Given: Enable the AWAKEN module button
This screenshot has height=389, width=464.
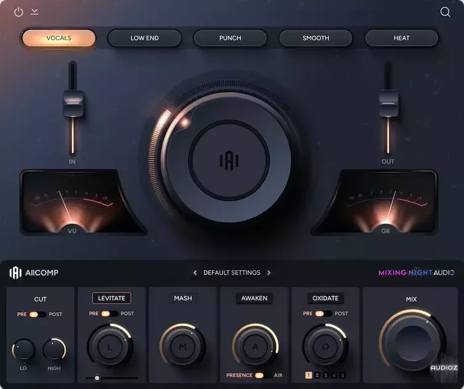Looking at the screenshot, I should (254, 299).
